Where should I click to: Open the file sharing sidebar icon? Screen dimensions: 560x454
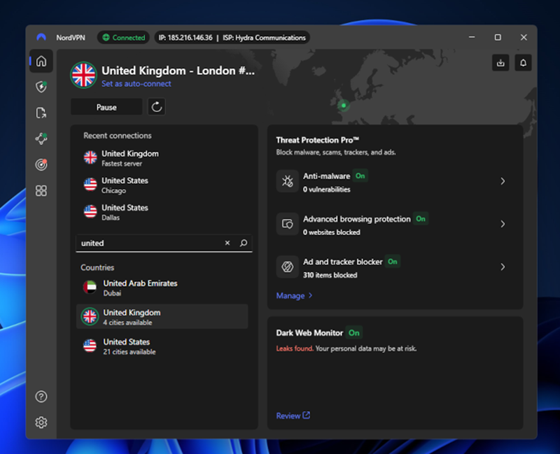coord(41,113)
